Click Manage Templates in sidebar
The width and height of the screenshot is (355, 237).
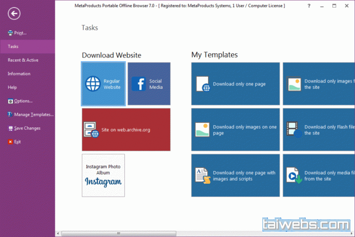click(x=33, y=115)
